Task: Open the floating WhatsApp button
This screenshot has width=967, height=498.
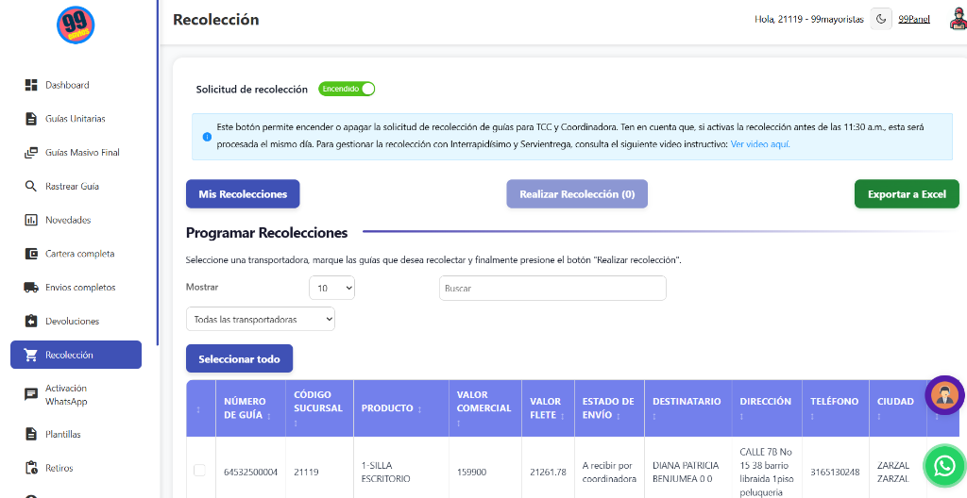Action: click(x=944, y=466)
